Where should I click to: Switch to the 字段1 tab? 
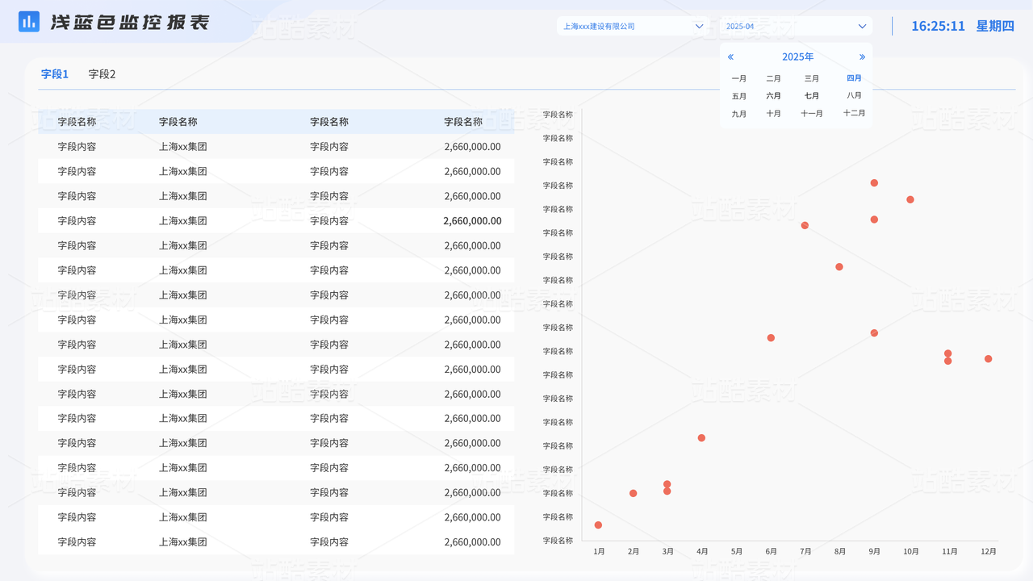[55, 74]
